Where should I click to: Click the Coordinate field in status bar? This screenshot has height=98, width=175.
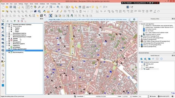(x=101, y=96)
